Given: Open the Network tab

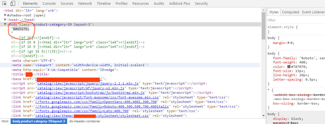Looking at the screenshot, I should [x=85, y=4].
